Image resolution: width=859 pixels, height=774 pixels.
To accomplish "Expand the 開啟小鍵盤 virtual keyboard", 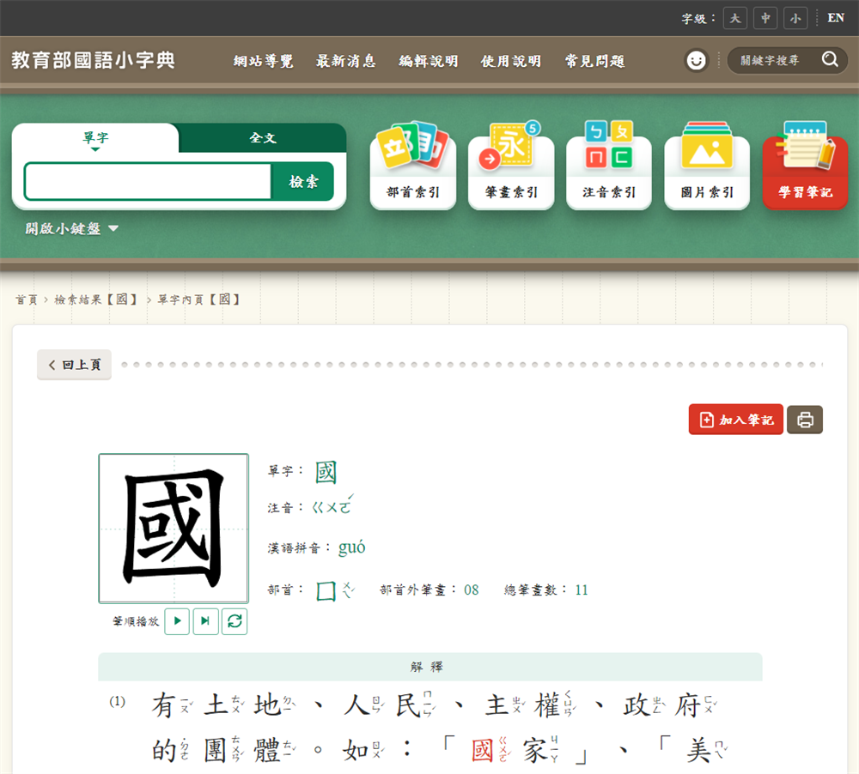I will [x=70, y=229].
